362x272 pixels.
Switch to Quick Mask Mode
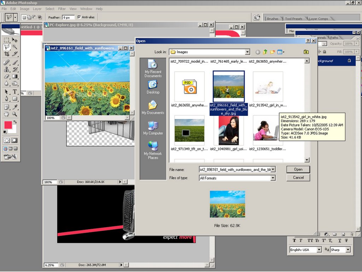click(14, 140)
